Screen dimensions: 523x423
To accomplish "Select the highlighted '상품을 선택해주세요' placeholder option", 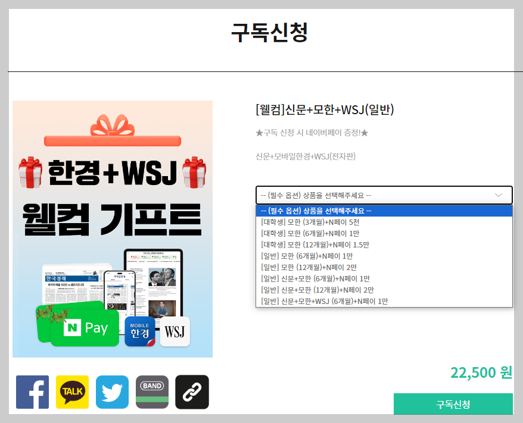I will point(384,211).
